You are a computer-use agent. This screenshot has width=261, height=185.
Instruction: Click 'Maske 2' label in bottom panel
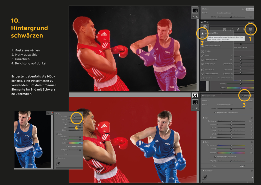205,101
